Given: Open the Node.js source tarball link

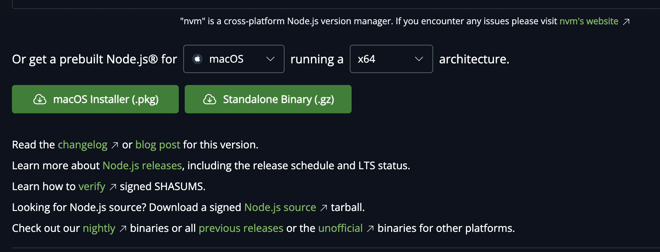Looking at the screenshot, I should (280, 207).
